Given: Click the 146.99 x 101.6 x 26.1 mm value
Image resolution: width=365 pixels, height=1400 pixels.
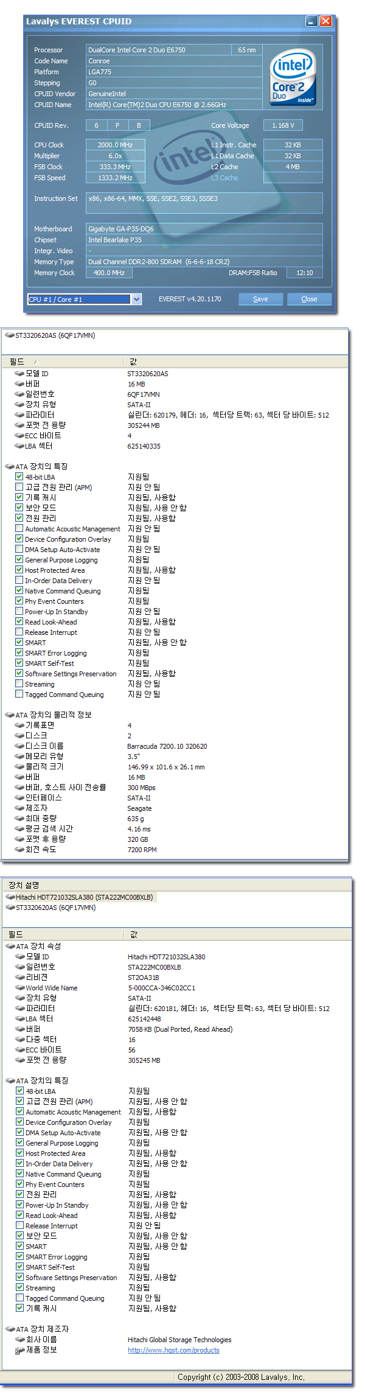Looking at the screenshot, I should point(166,767).
